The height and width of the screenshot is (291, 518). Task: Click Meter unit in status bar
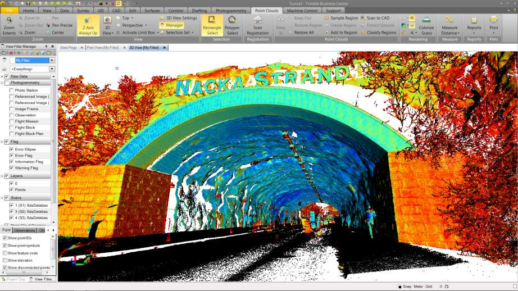pyautogui.click(x=418, y=287)
